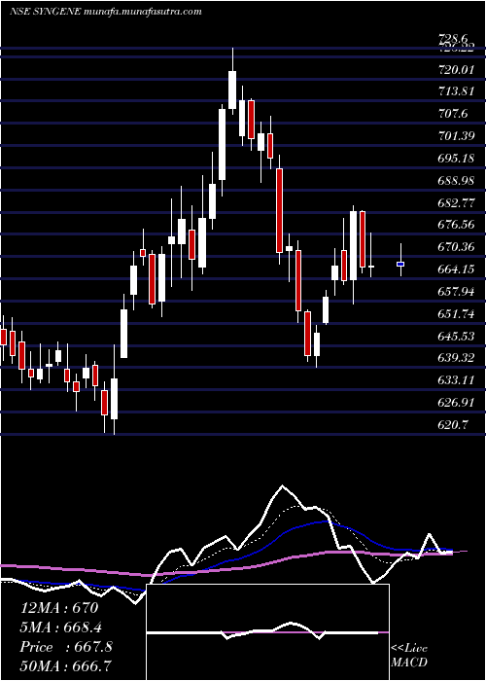Click the 664.15 price axis label
Viewport: 486px width, 681px height.
(456, 269)
